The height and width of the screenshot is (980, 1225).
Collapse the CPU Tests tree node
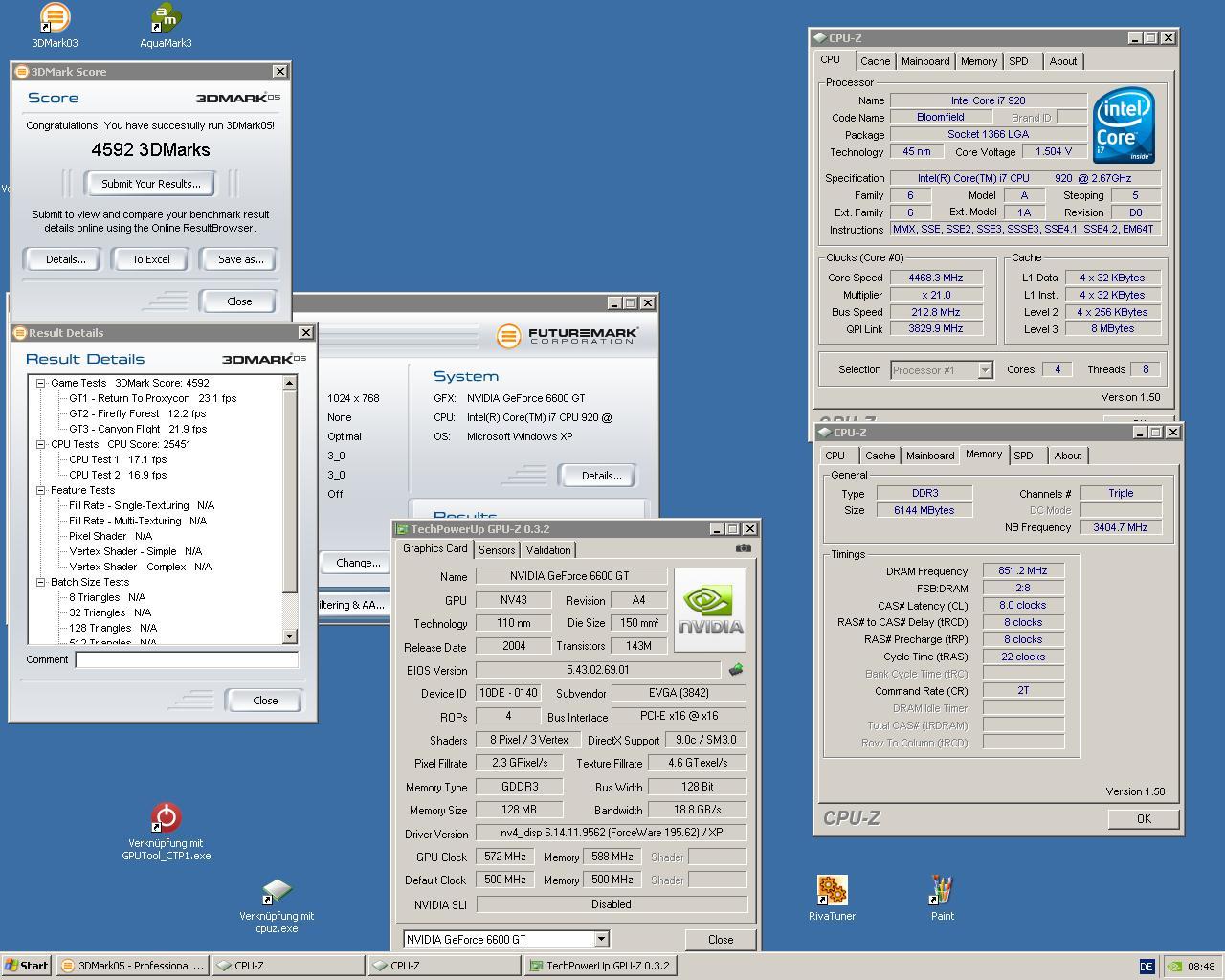(41, 444)
